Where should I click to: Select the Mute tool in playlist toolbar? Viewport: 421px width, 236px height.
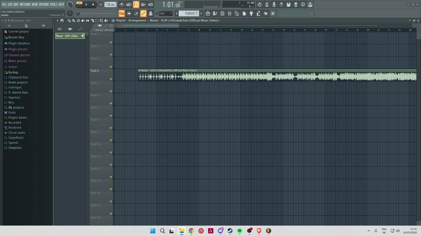pos(83,20)
